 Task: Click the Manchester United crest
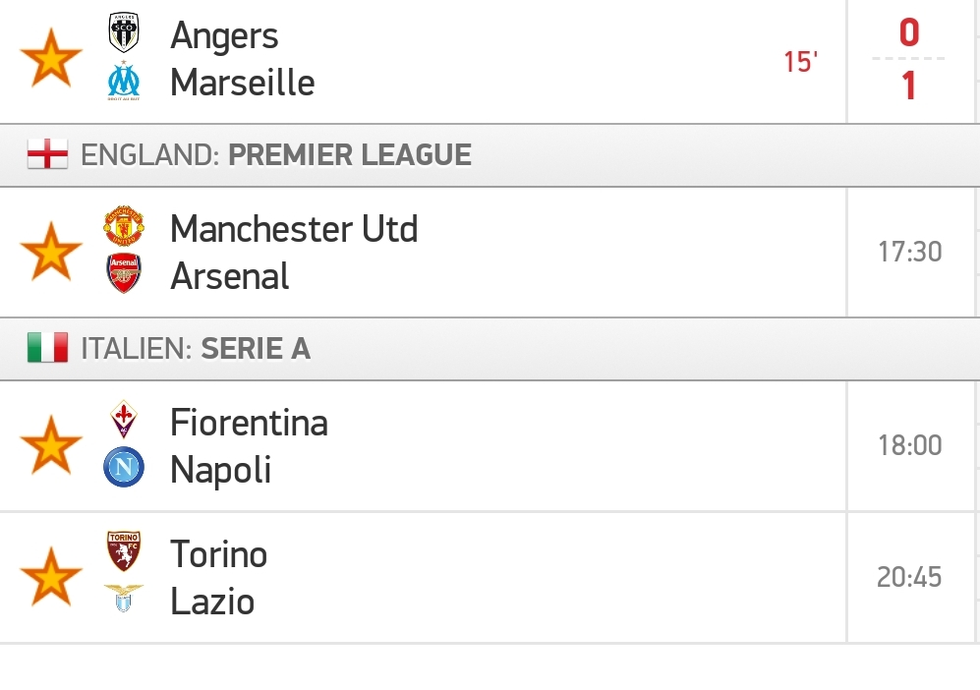pos(124,226)
